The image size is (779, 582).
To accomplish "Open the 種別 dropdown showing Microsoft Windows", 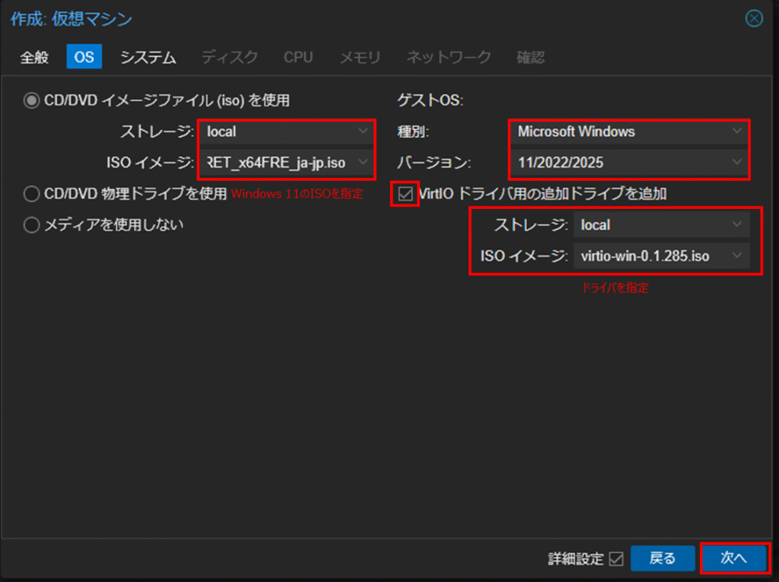I will (628, 131).
